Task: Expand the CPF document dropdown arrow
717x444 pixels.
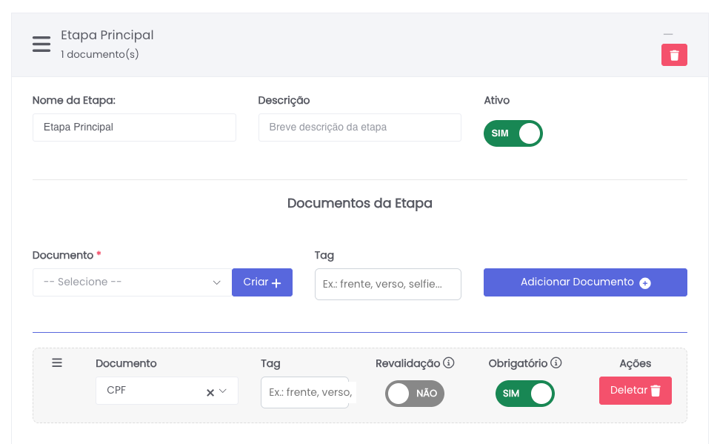Action: point(223,391)
